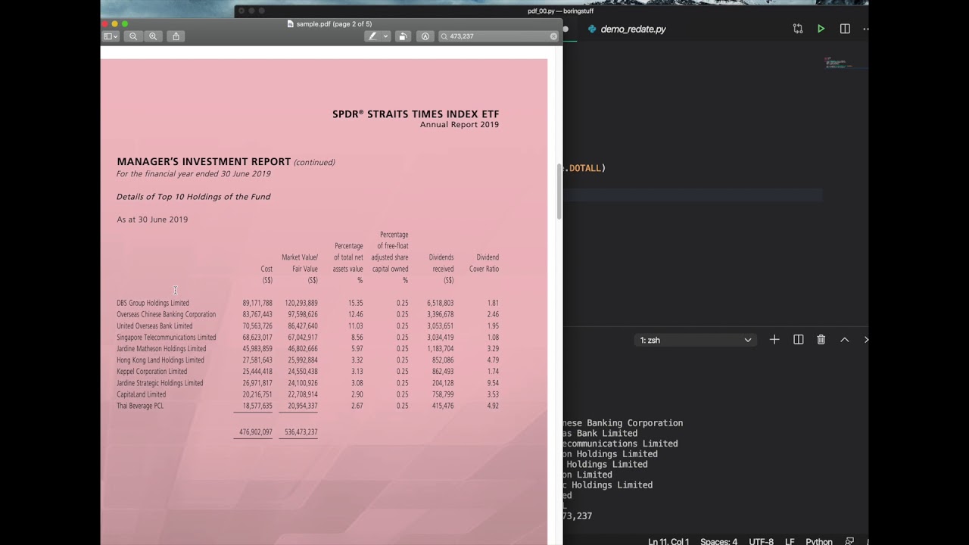
Task: Change indentation via Spaces: 4
Action: coord(718,541)
